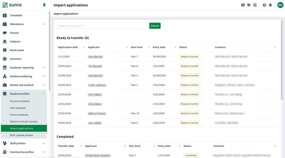The height and width of the screenshot is (158, 285).
Task: Click the person search icon
Action: 255,5
